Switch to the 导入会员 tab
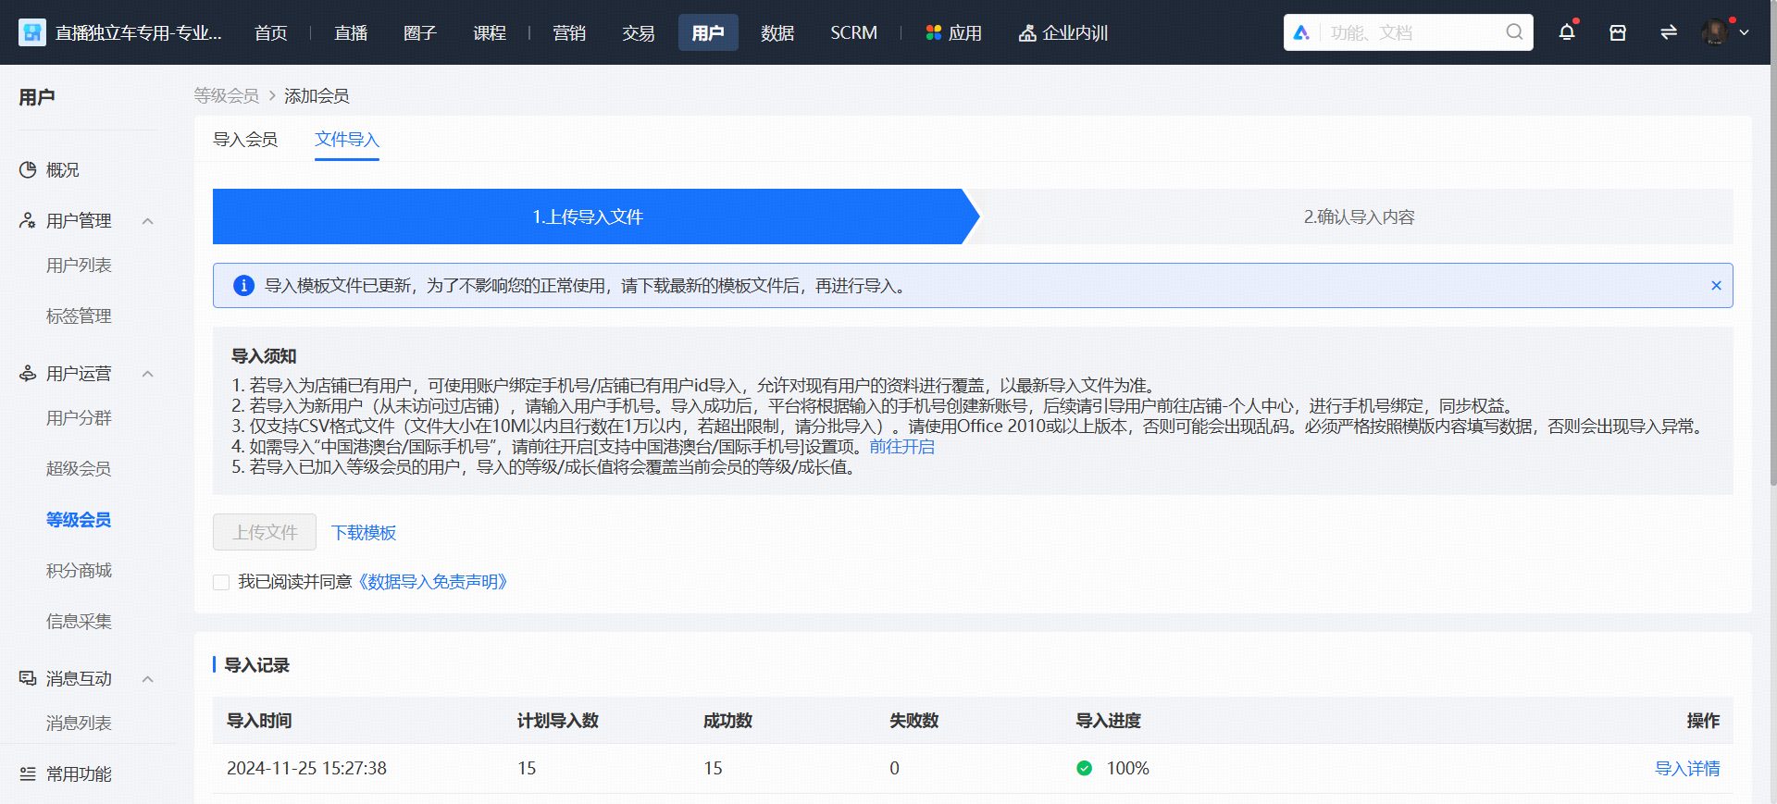Screen dimensions: 1777x804 tap(245, 140)
